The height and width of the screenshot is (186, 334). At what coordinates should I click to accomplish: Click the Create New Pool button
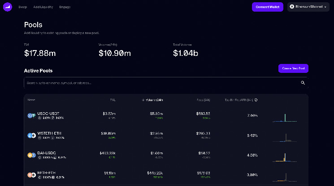[293, 68]
